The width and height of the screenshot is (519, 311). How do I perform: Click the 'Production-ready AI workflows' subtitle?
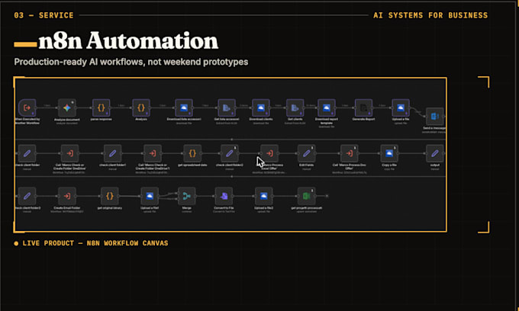tap(131, 62)
